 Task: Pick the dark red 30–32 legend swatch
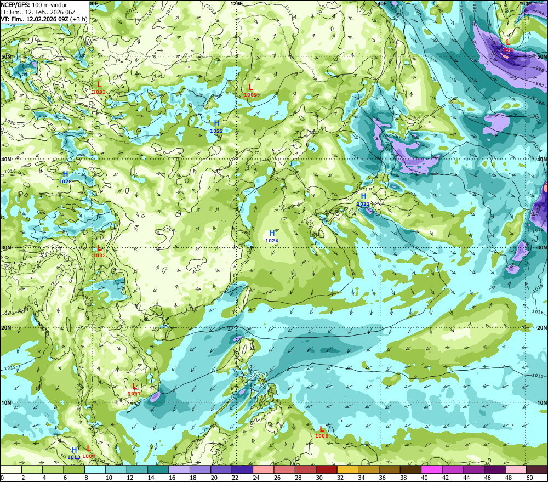tap(327, 469)
